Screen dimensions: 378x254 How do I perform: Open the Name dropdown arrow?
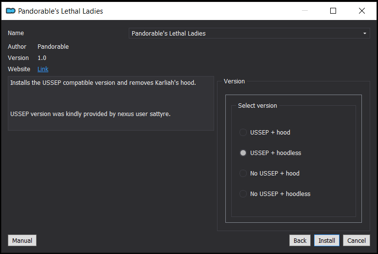pos(364,33)
